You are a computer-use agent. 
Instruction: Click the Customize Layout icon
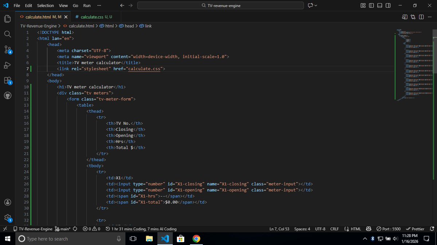tap(363, 5)
